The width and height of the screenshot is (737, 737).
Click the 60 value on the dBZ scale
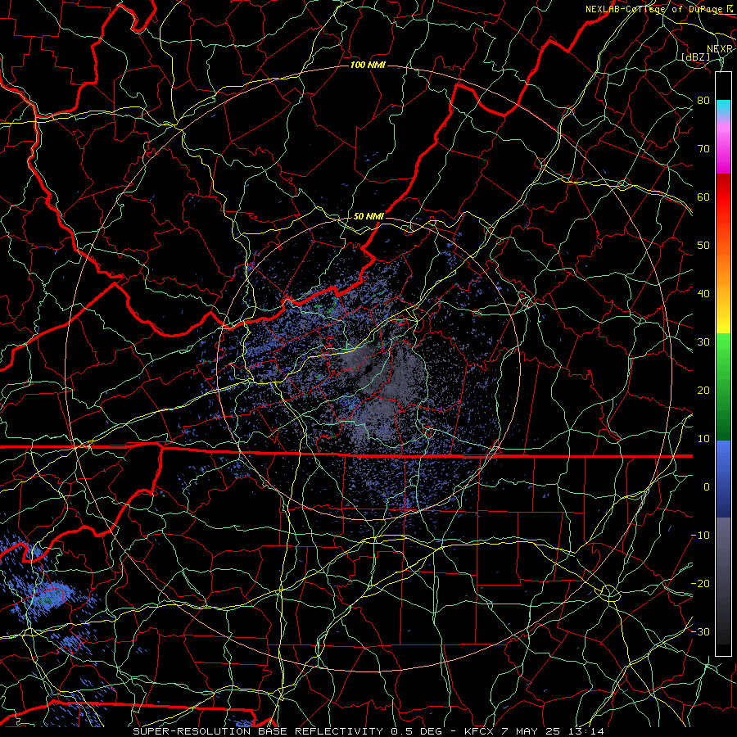703,197
